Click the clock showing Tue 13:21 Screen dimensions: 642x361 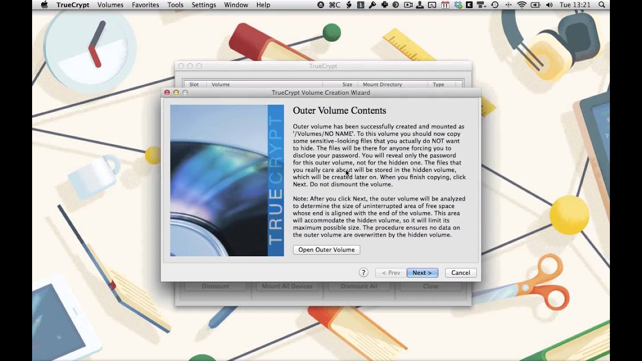tap(575, 5)
